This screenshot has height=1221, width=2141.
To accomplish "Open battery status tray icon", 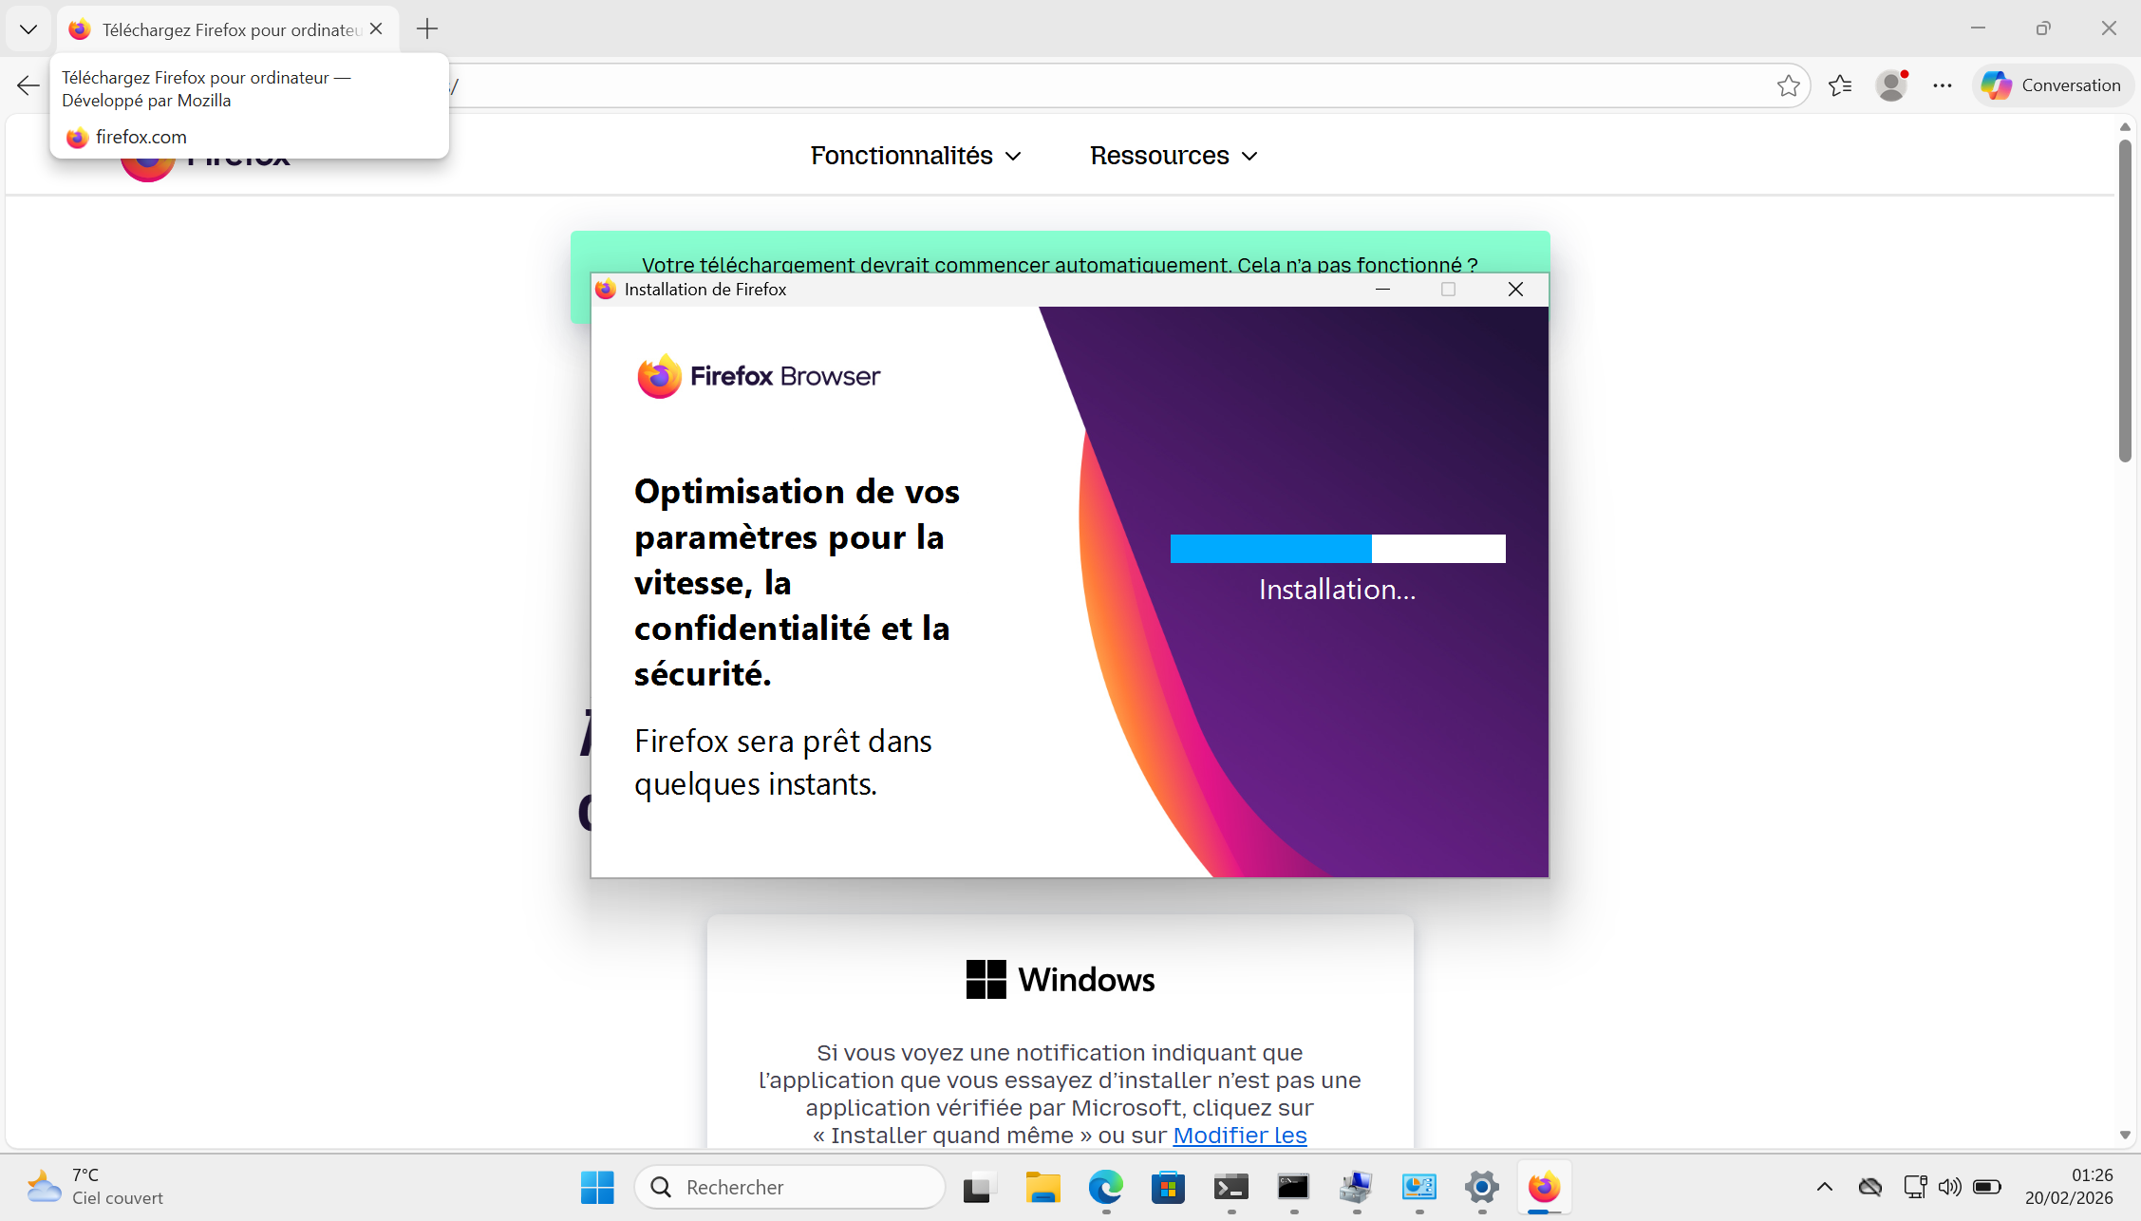I will 1986,1187.
